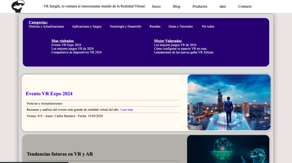Open Evento VR Expo 2024 under Mas visitados
Screen dimensions: 292x163
(66, 45)
